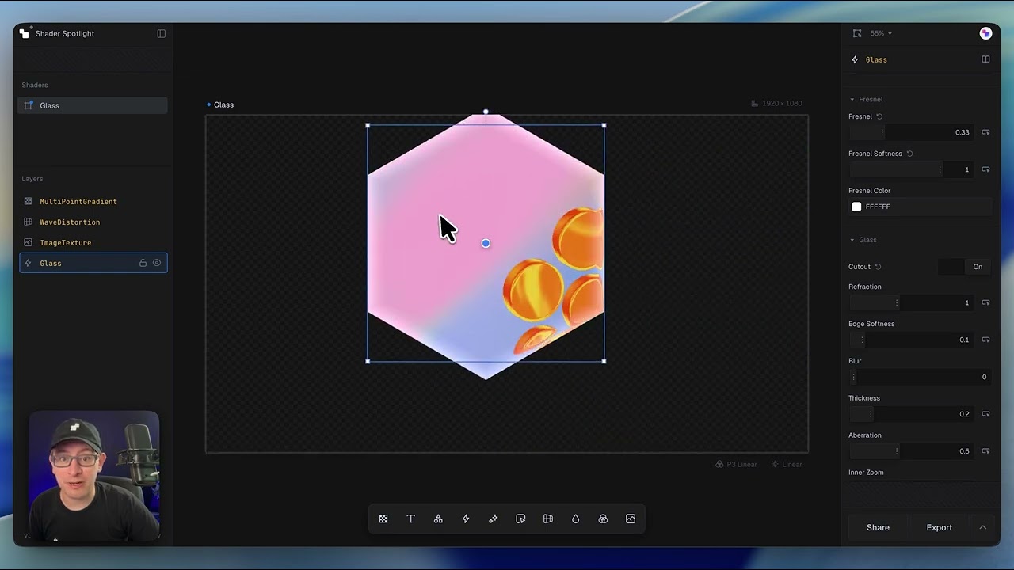Select the interactive cursor tool

[x=520, y=519]
